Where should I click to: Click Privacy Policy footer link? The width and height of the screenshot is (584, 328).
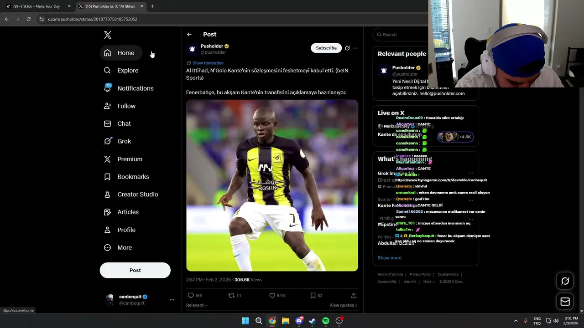click(420, 274)
